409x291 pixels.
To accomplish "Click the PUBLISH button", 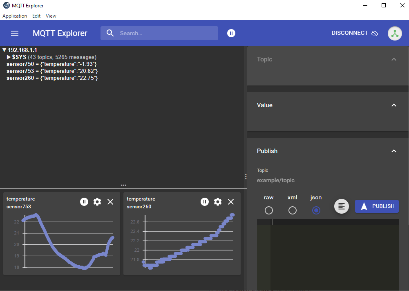I will pos(377,206).
